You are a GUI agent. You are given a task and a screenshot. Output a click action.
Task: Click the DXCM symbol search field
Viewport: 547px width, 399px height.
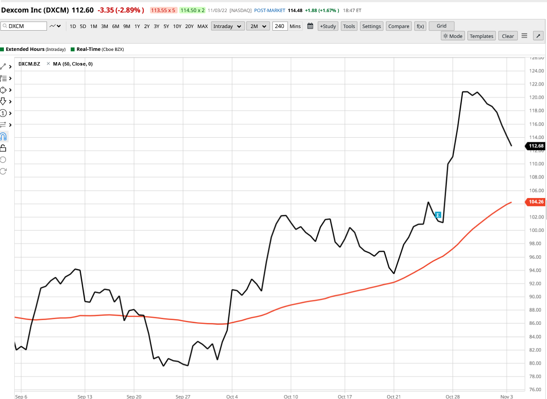click(24, 26)
